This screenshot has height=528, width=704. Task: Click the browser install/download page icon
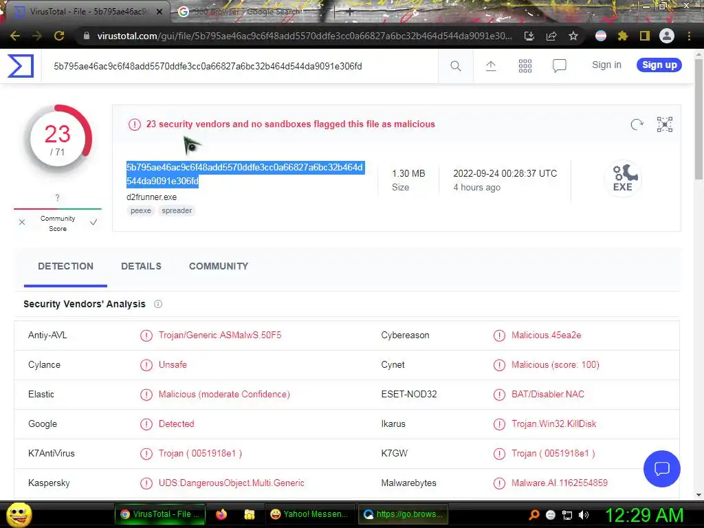(x=529, y=36)
